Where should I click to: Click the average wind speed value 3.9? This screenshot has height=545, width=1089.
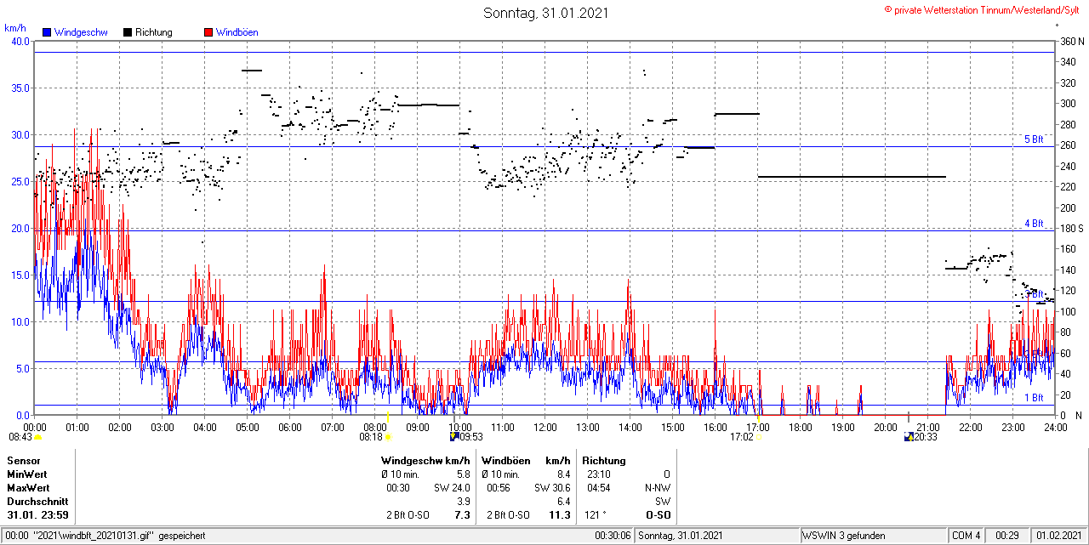tap(464, 502)
